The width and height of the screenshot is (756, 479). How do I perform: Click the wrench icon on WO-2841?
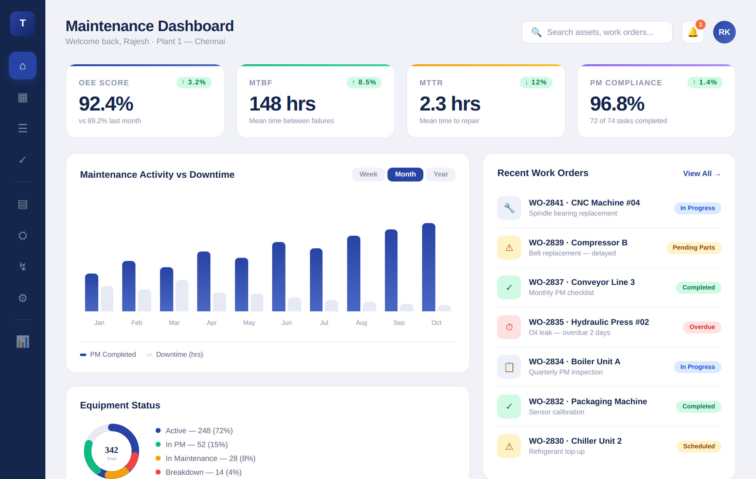coord(509,208)
